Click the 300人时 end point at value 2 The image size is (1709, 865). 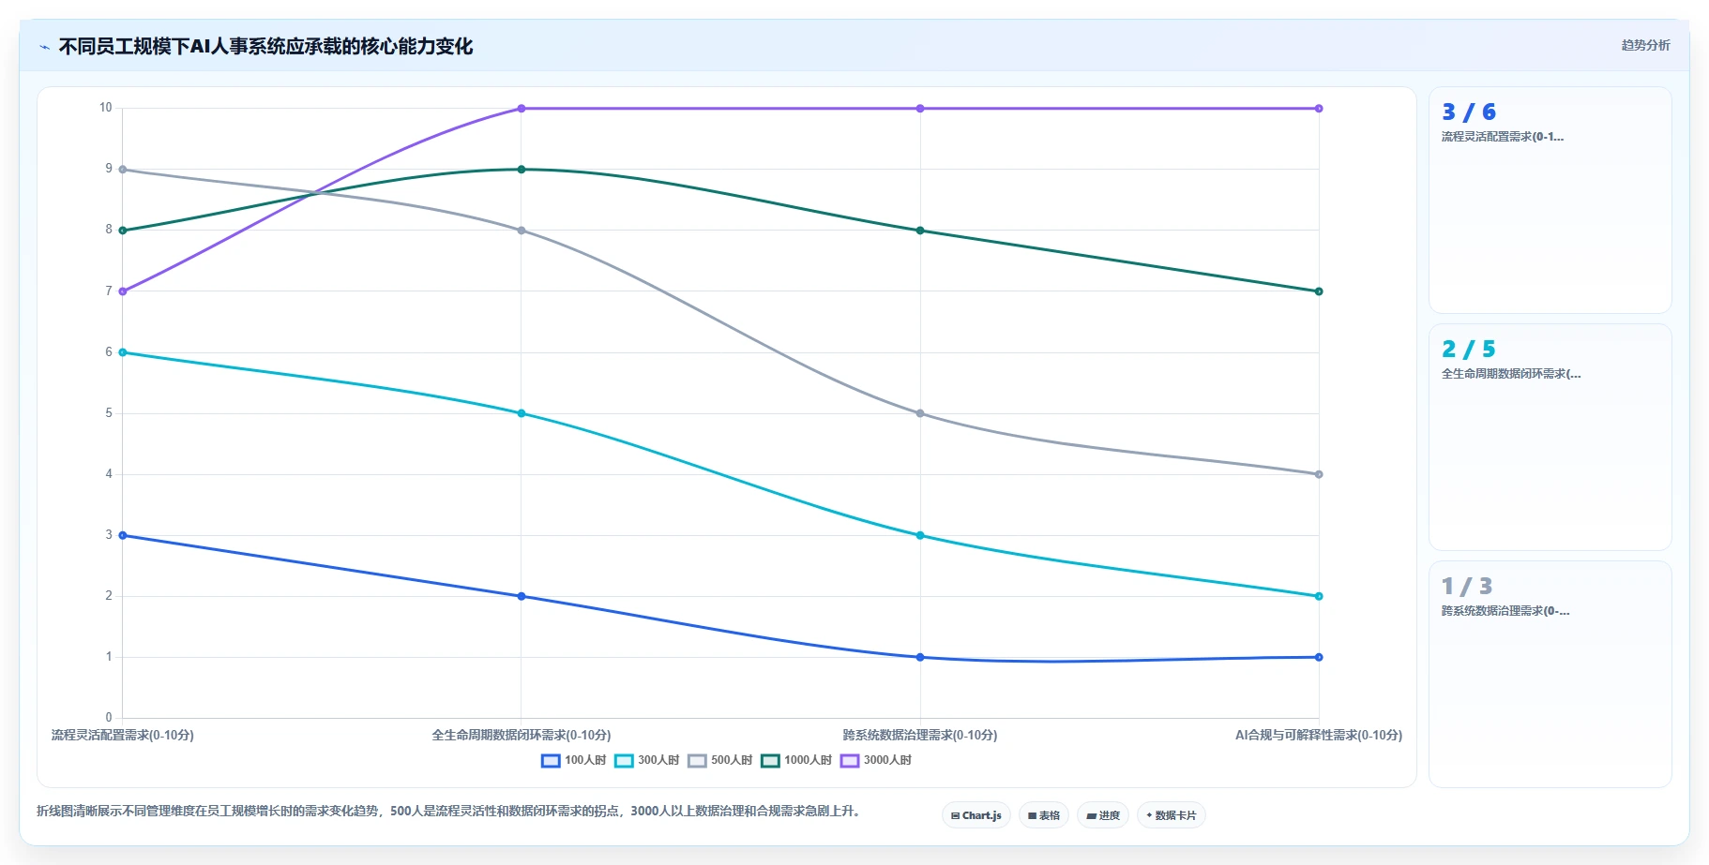tap(1319, 596)
